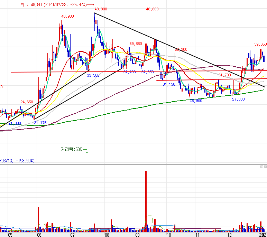Screen dimensions: 267x237
Task: Select the 34,400 low price label
Action: [129, 72]
